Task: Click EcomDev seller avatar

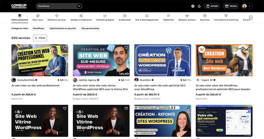Action: (x=136, y=80)
